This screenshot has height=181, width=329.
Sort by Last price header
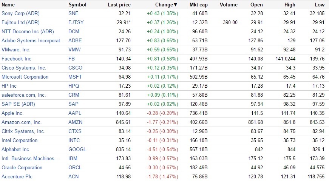[x=119, y=5]
